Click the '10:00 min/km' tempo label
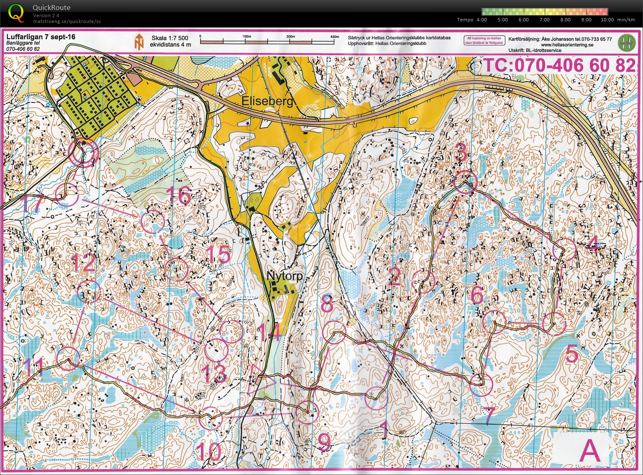Viewport: 643px width, 475px height. [x=618, y=20]
